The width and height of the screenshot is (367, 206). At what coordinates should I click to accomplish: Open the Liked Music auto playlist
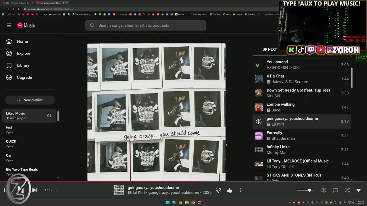29,116
